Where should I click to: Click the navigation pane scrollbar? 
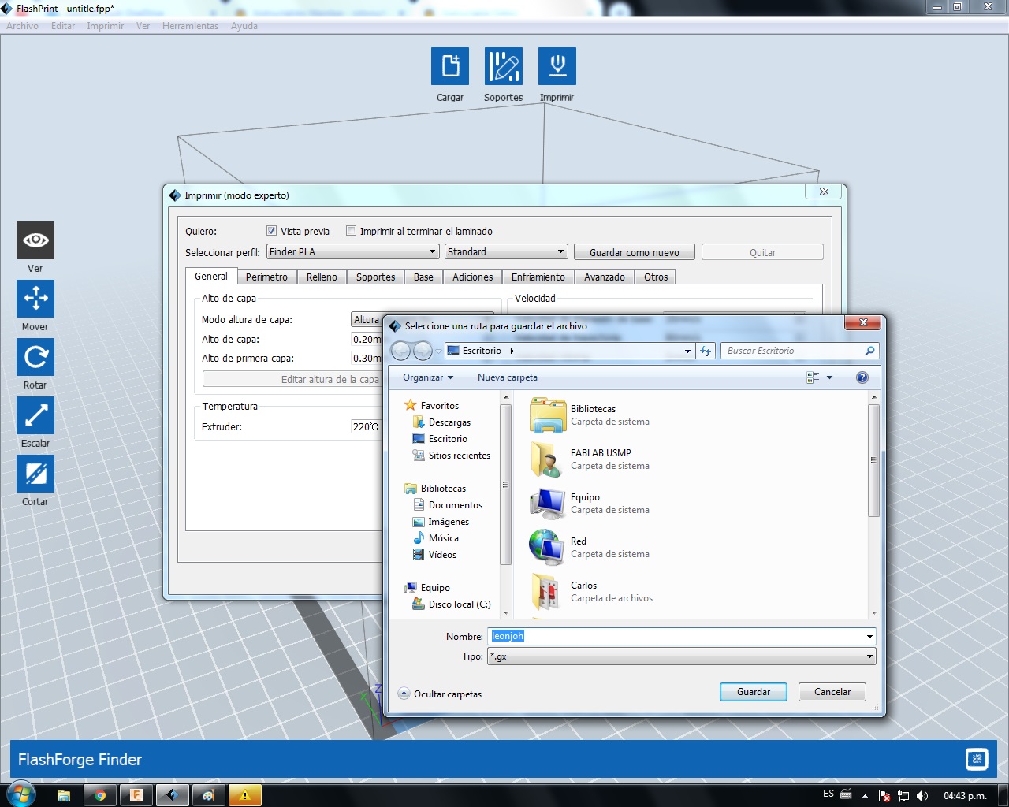pyautogui.click(x=505, y=484)
